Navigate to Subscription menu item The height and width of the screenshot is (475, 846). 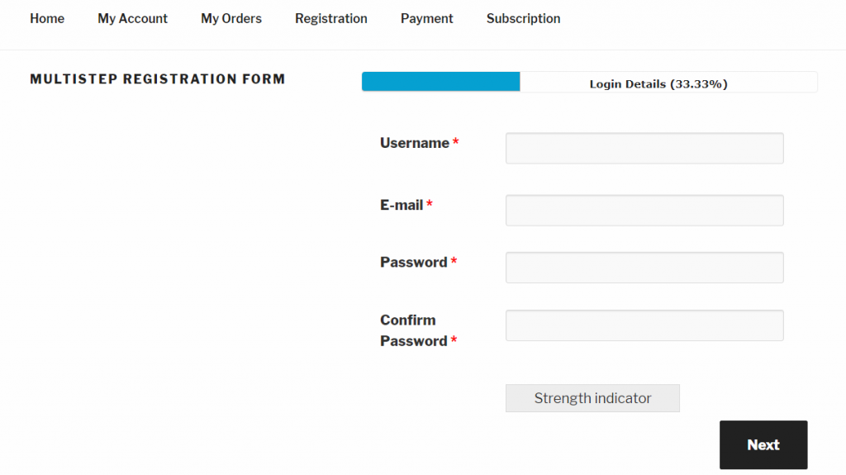[x=523, y=18]
